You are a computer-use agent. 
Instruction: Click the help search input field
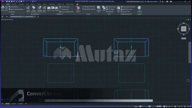(135, 1)
